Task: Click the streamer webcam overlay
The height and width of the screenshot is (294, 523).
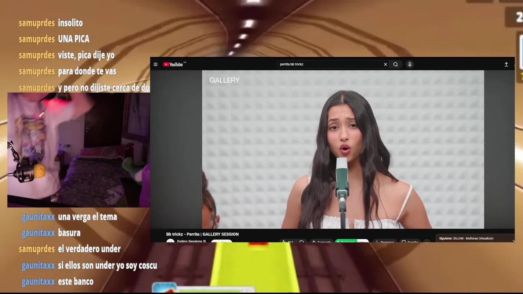Action: pos(79,150)
